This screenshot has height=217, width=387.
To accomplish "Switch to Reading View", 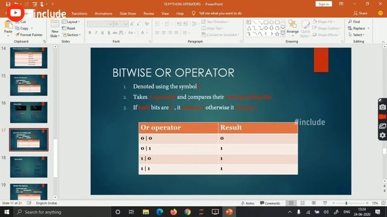I will [x=314, y=203].
